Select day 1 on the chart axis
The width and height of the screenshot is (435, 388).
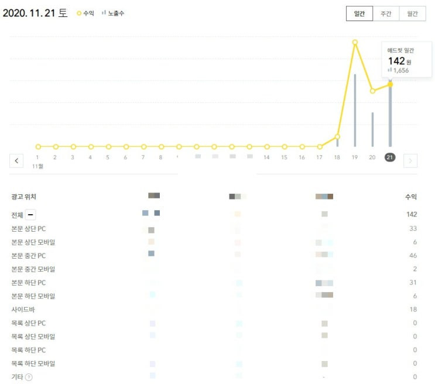pyautogui.click(x=37, y=157)
